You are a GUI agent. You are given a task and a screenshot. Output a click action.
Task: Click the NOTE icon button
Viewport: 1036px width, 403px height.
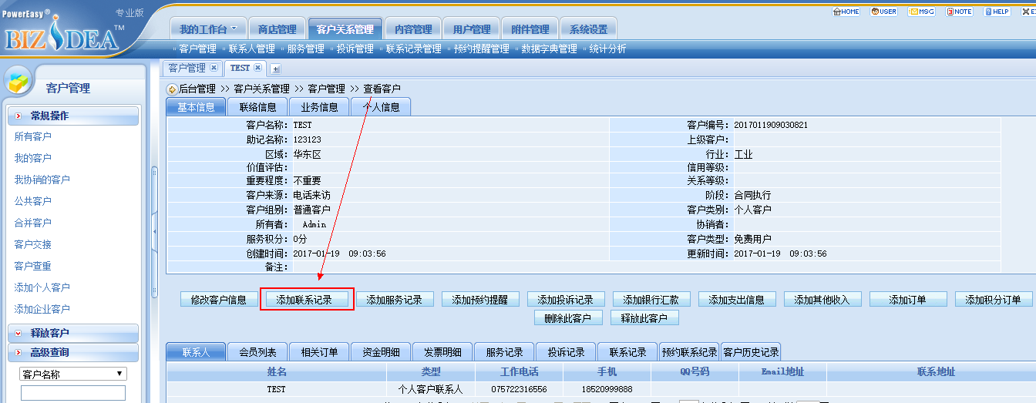(x=960, y=12)
